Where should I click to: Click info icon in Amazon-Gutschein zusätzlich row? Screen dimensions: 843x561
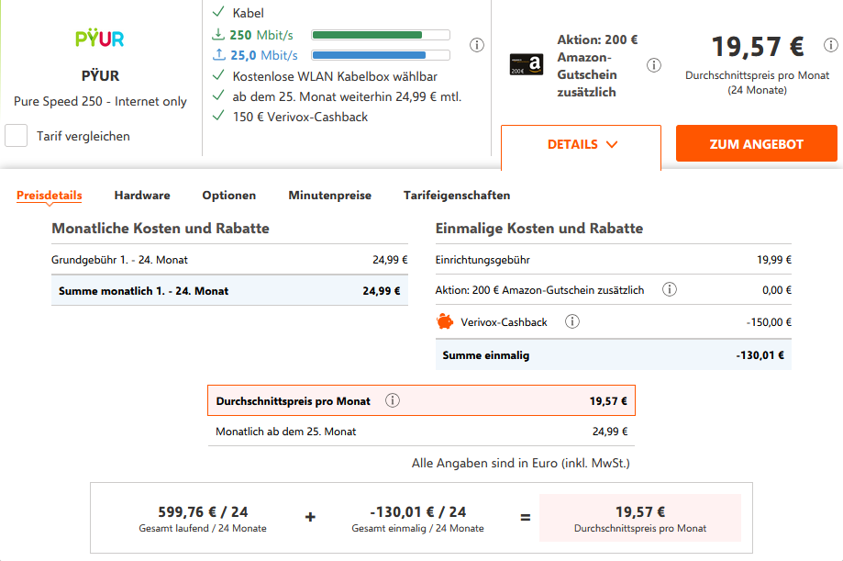[670, 289]
